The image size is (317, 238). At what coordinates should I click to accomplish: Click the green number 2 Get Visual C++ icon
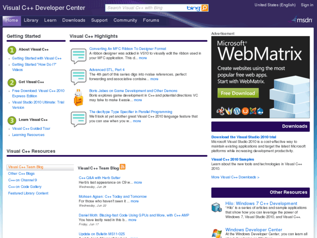12,83
